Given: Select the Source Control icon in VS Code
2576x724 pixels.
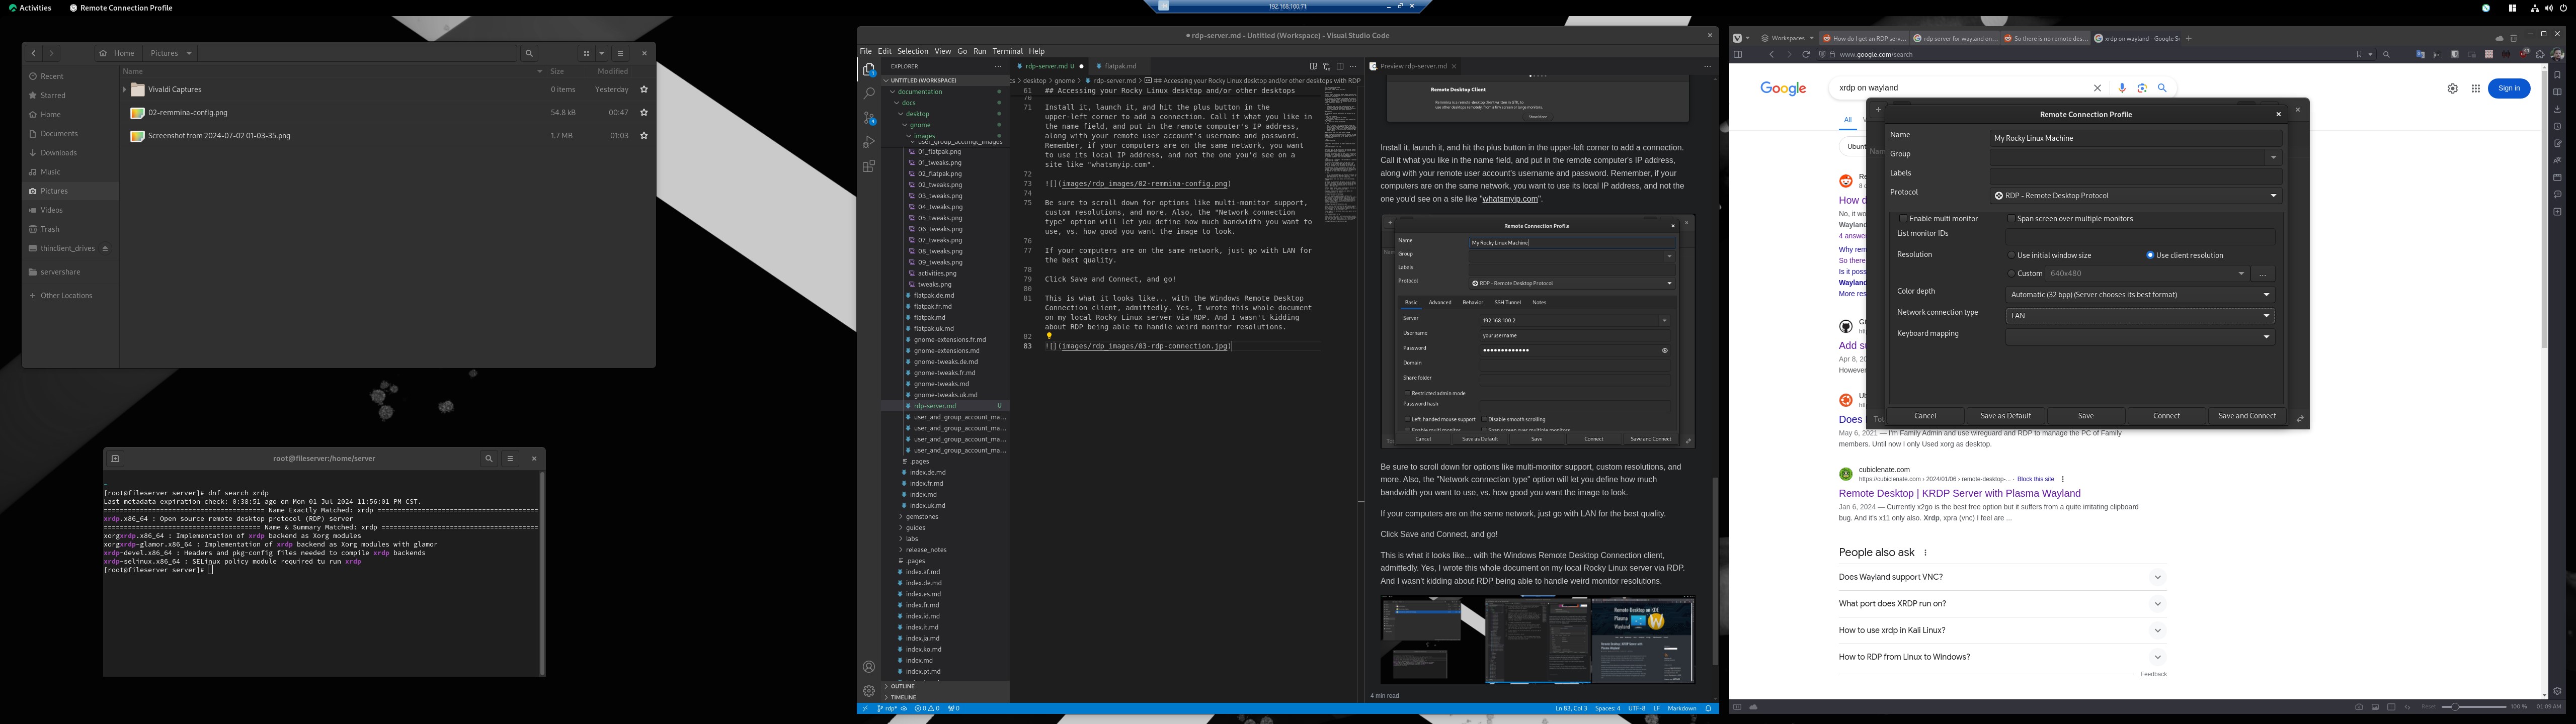Looking at the screenshot, I should 868,117.
